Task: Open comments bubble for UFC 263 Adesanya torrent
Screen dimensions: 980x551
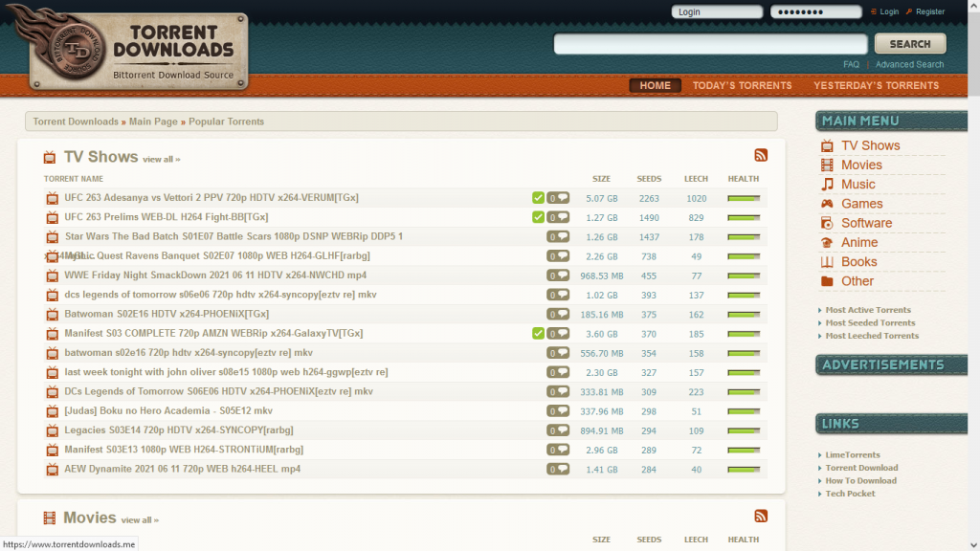Action: click(x=558, y=198)
